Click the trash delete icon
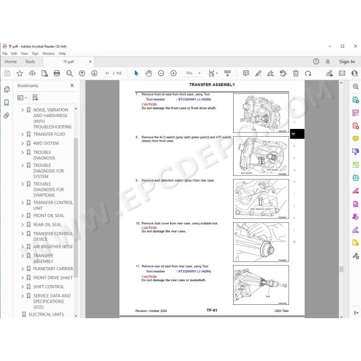Viewport: 361px width, 361px height. 296,73
